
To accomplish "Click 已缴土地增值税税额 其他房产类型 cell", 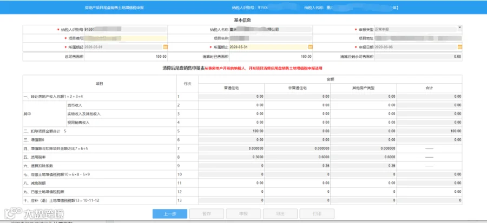I will click(364, 192).
